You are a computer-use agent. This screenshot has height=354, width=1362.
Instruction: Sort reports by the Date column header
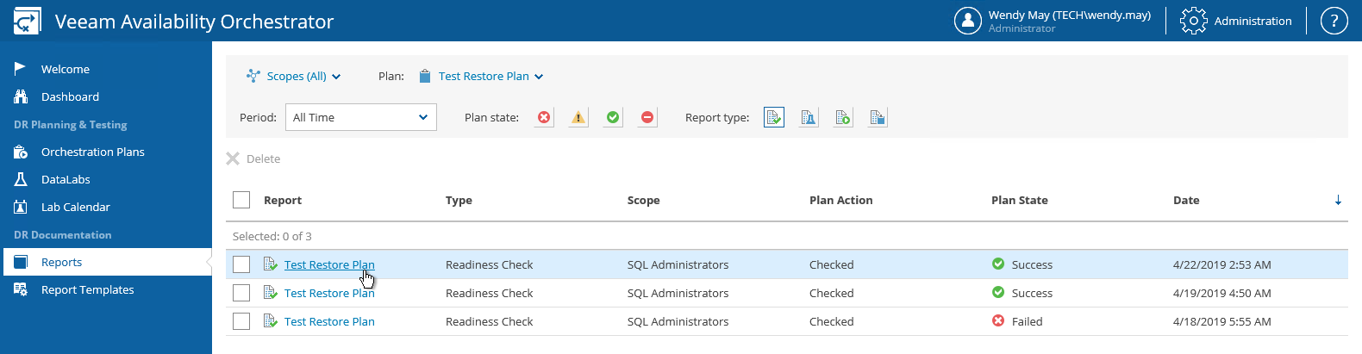click(1186, 200)
